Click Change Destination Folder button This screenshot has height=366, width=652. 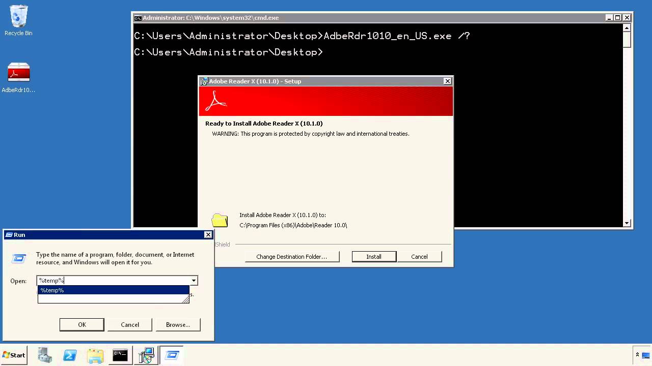pos(292,257)
